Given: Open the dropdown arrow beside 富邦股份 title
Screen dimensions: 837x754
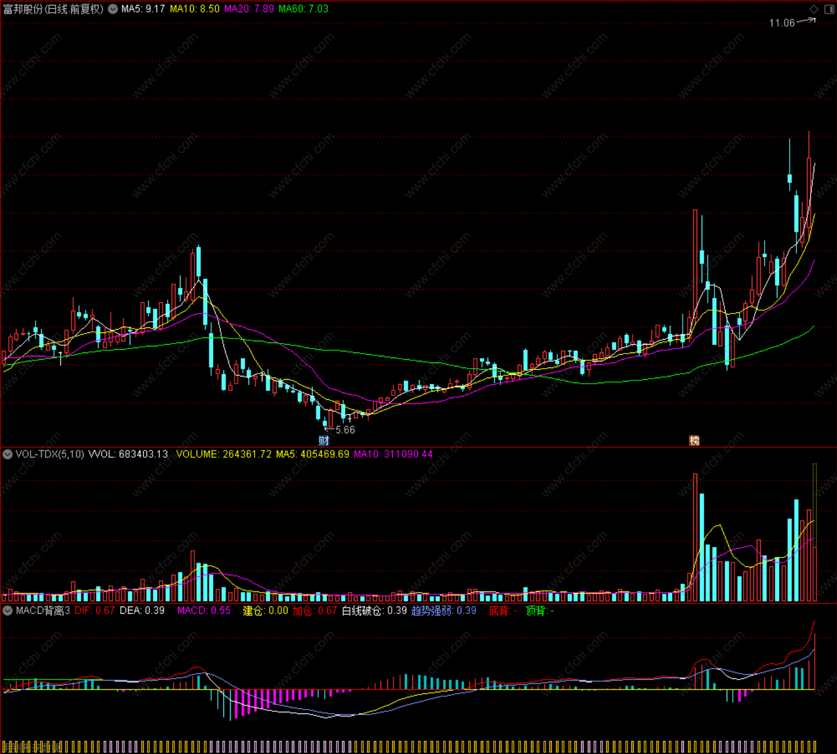Looking at the screenshot, I should coord(113,9).
